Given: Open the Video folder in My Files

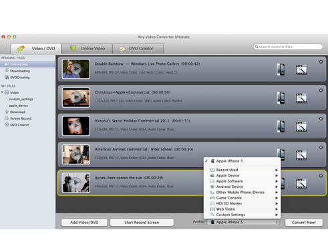Looking at the screenshot, I should [x=14, y=92].
